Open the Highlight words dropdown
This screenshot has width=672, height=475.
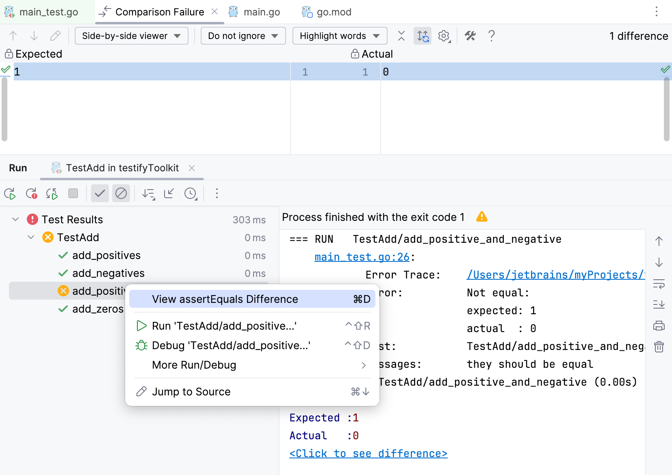(339, 36)
